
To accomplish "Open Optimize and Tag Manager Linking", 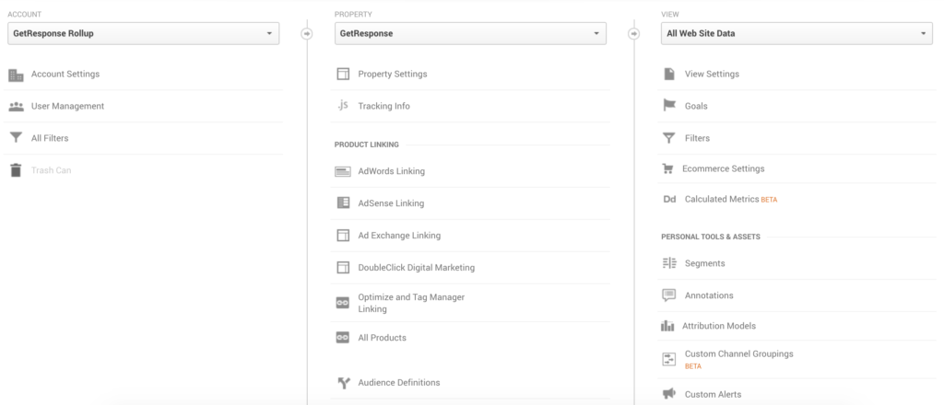I will pos(411,303).
